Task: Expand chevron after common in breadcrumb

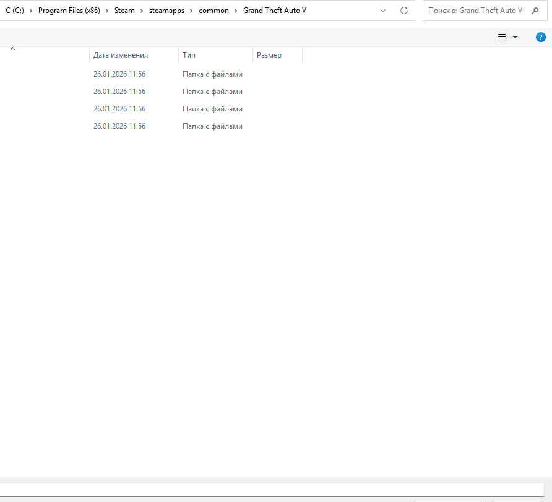Action: (236, 11)
